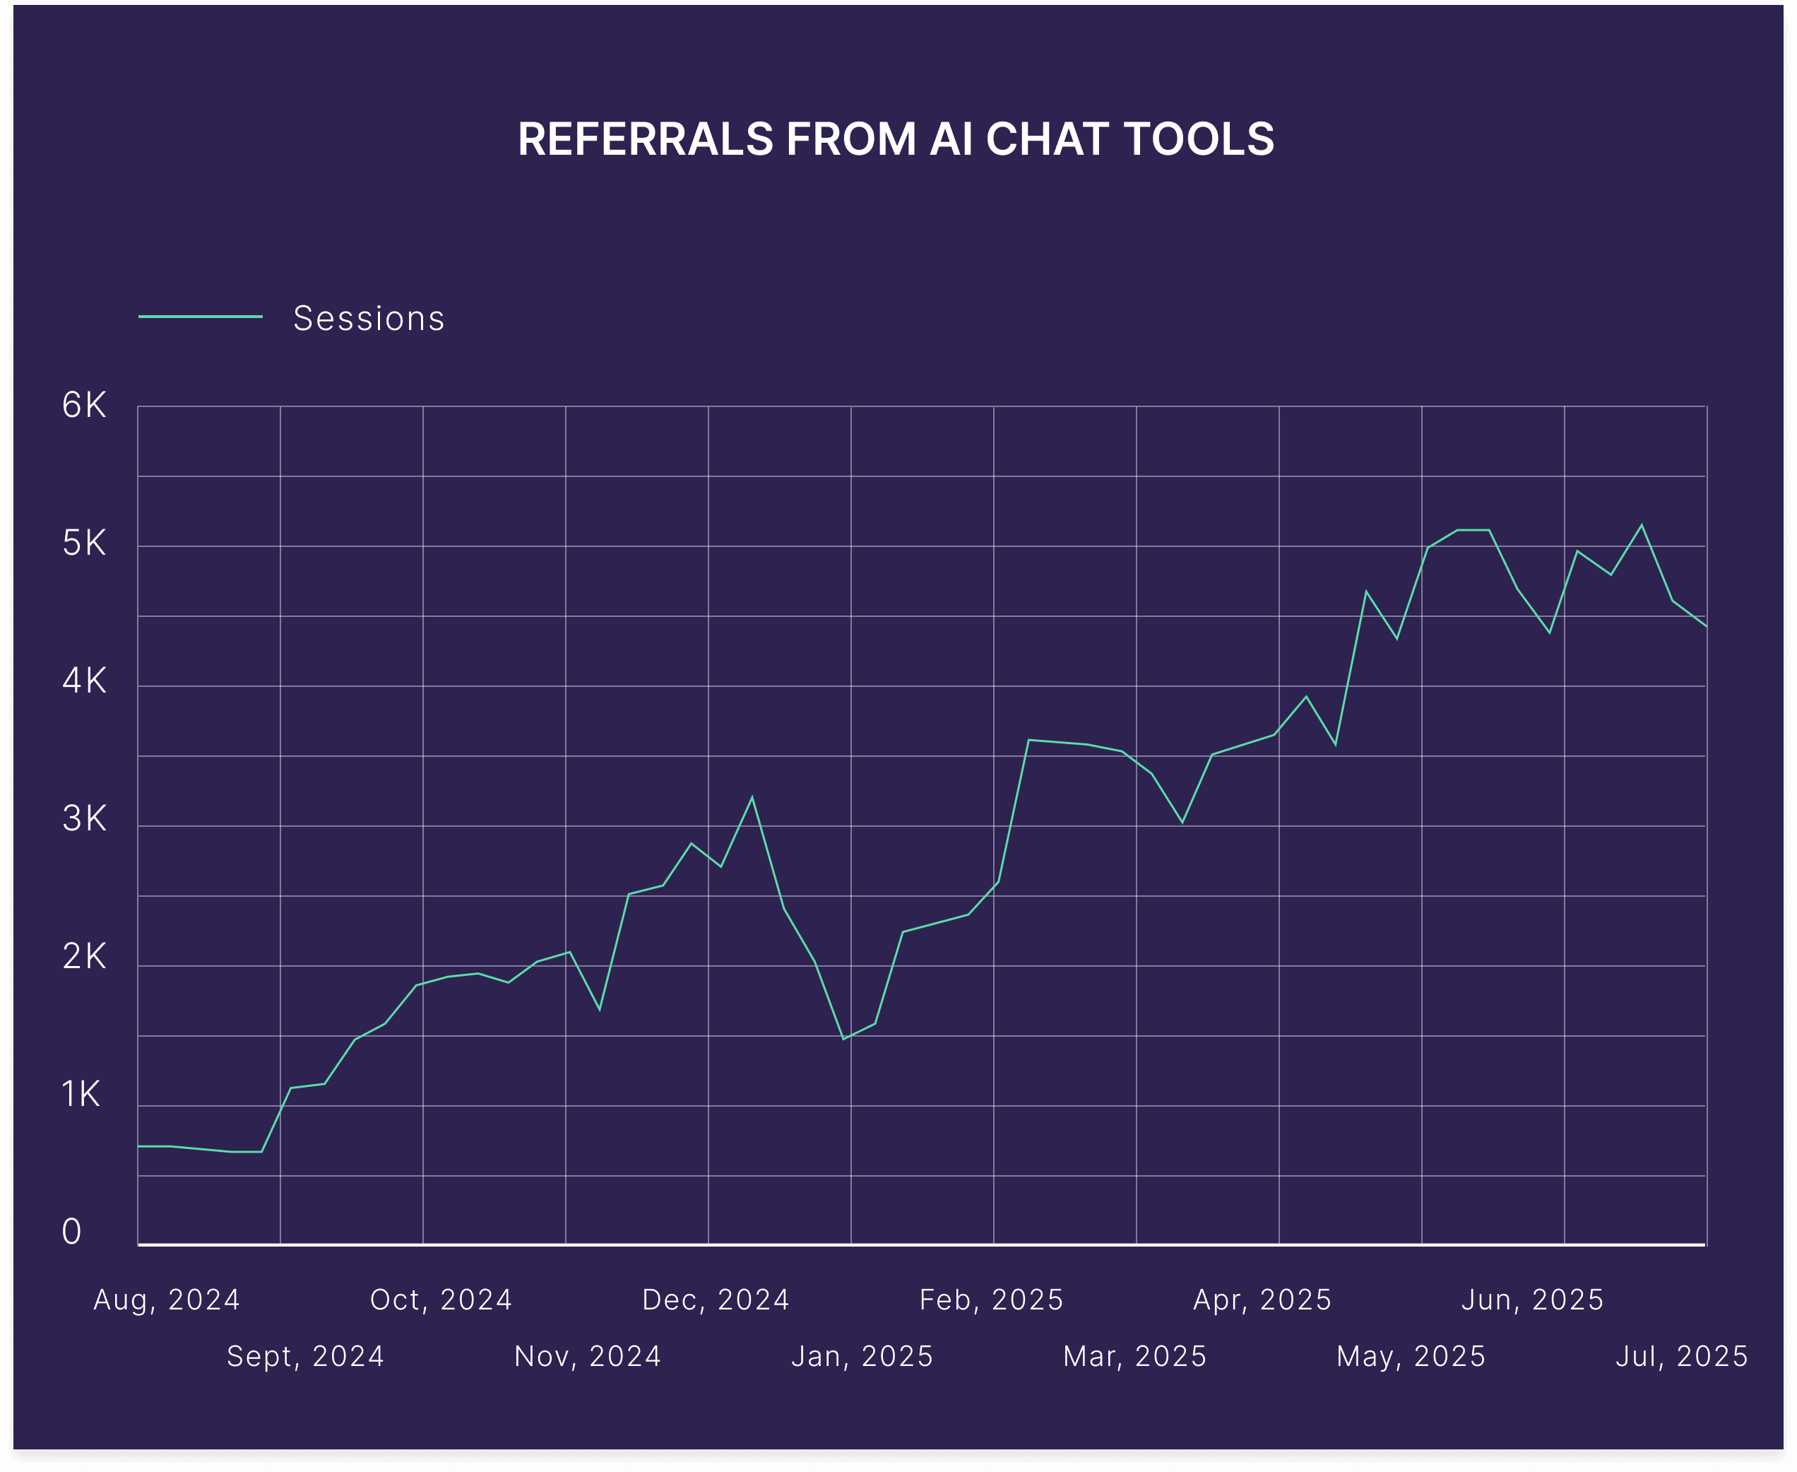Click the Dec, 2024 axis label
Viewport: 1797px width, 1472px height.
pyautogui.click(x=716, y=1300)
